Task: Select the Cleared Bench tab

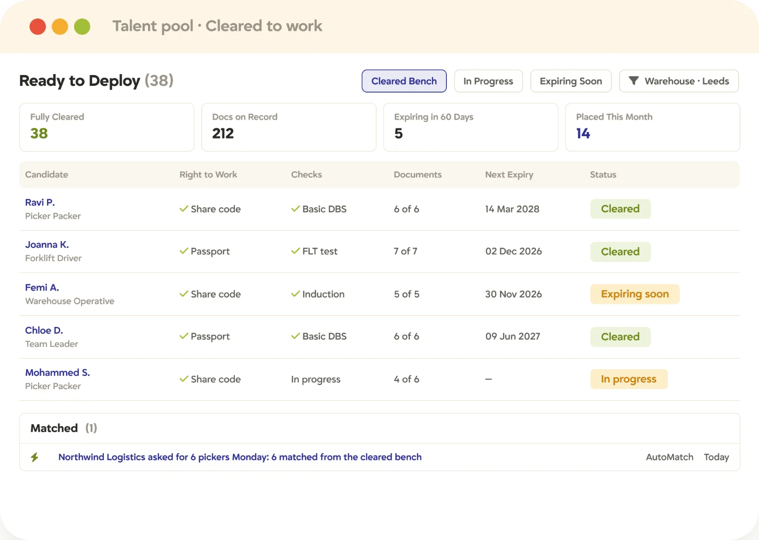Action: pos(404,81)
